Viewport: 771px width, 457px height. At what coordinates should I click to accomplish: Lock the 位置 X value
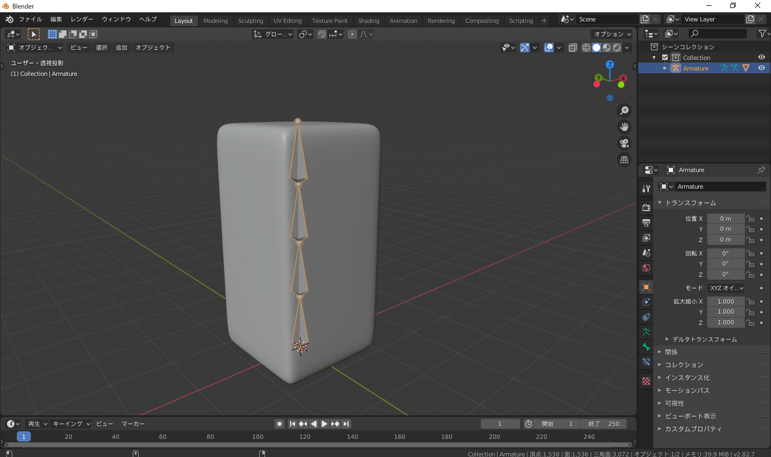click(x=750, y=219)
